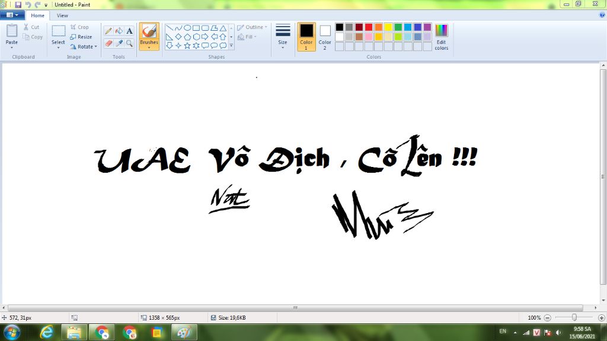607x341 pixels.
Task: Select the Magnifier tool
Action: [x=129, y=43]
